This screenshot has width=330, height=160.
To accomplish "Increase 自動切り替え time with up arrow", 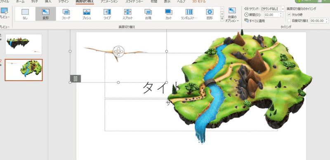I will [x=326, y=19].
